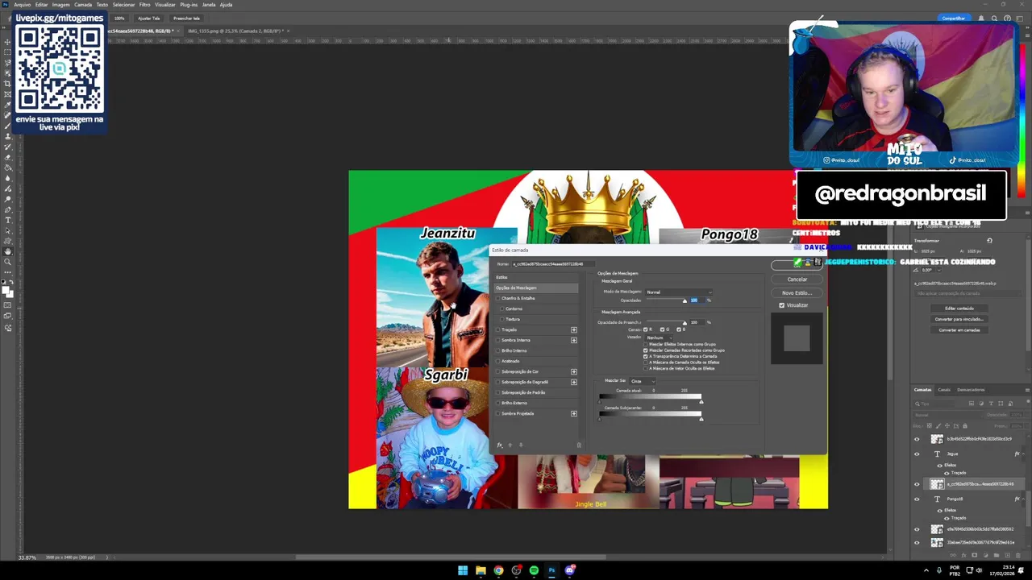Enable the Chanfro & Entalhe style checkbox
The width and height of the screenshot is (1032, 580).
click(x=497, y=298)
